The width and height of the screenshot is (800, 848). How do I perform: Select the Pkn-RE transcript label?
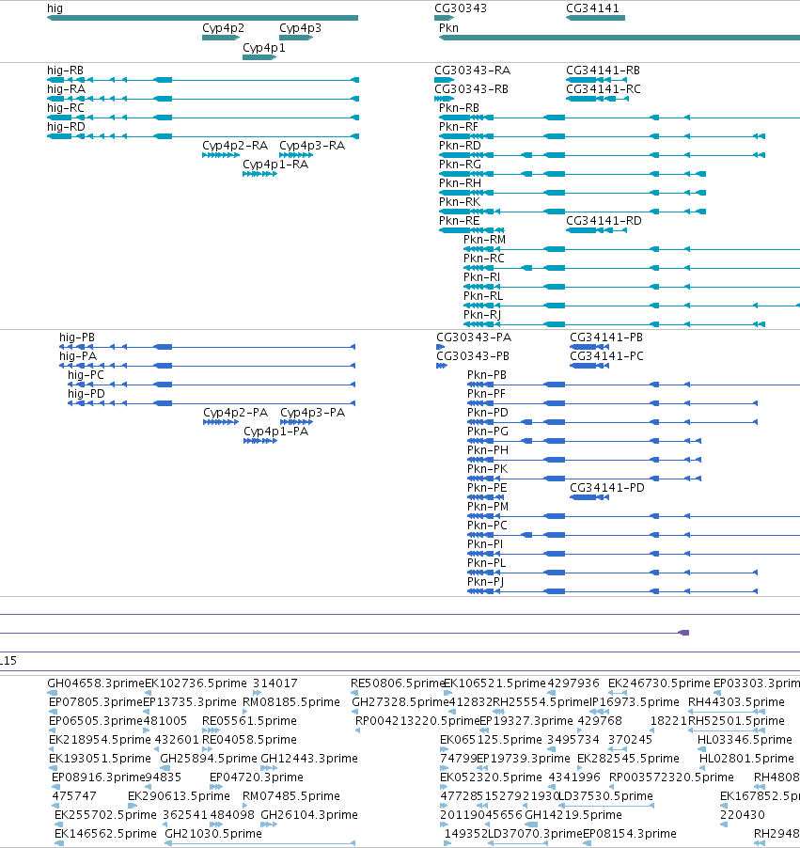(460, 221)
